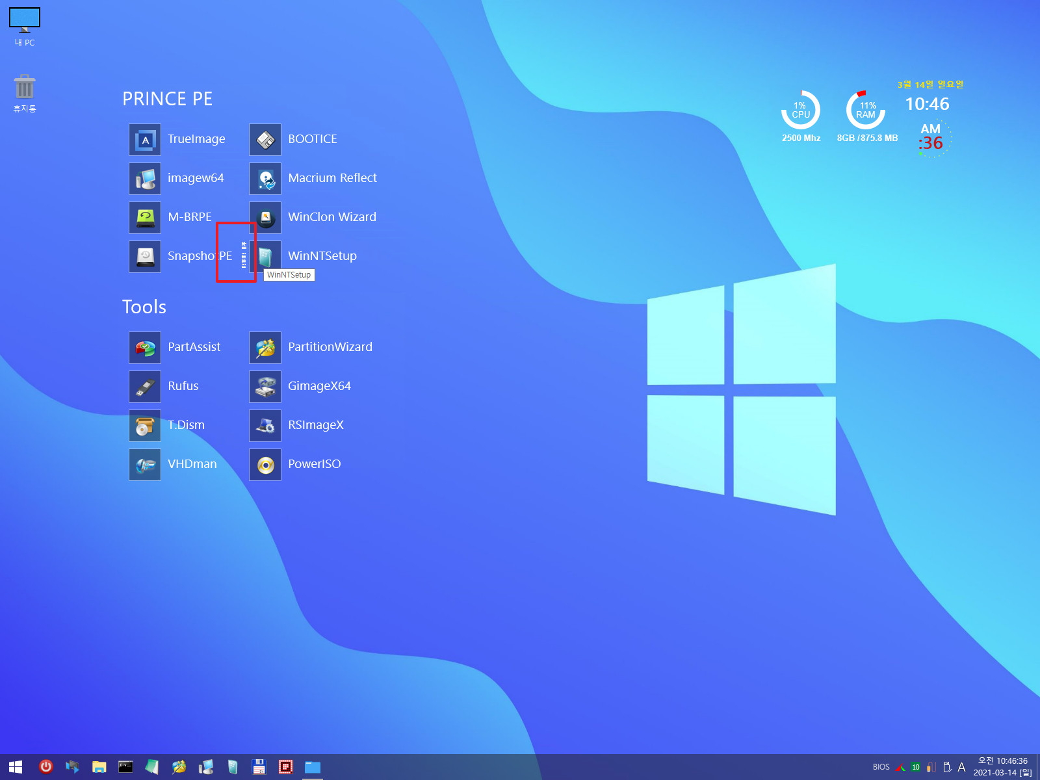Click the teal WinNTSetup icon on the taskbar
The width and height of the screenshot is (1040, 780).
pyautogui.click(x=232, y=767)
